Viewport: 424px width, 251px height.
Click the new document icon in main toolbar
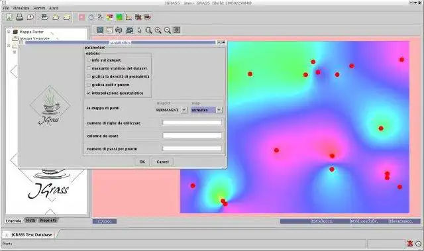click(x=9, y=17)
